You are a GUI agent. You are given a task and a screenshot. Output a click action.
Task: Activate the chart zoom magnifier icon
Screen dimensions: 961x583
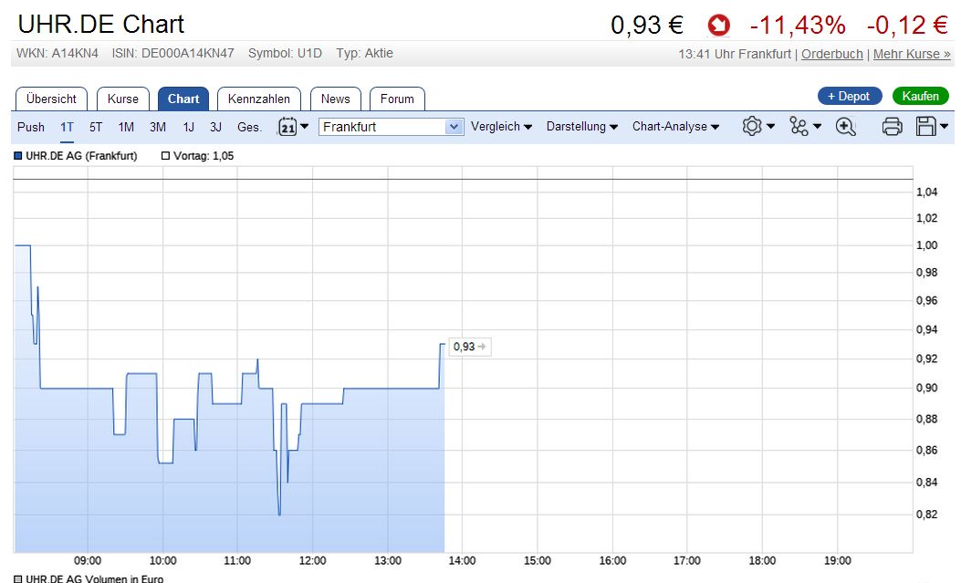click(x=845, y=127)
